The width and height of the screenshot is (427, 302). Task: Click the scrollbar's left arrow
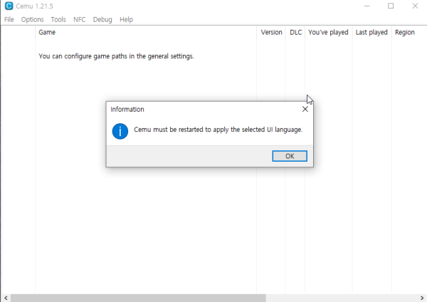coord(4,298)
